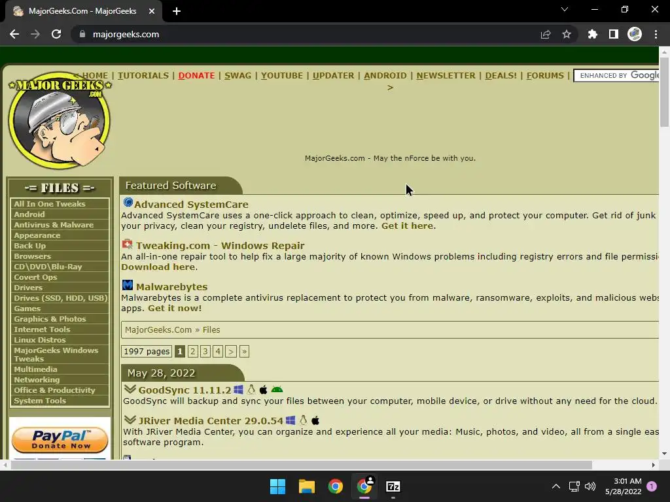Open the Chrome three-dot menu
The image size is (670, 502).
coord(656,34)
